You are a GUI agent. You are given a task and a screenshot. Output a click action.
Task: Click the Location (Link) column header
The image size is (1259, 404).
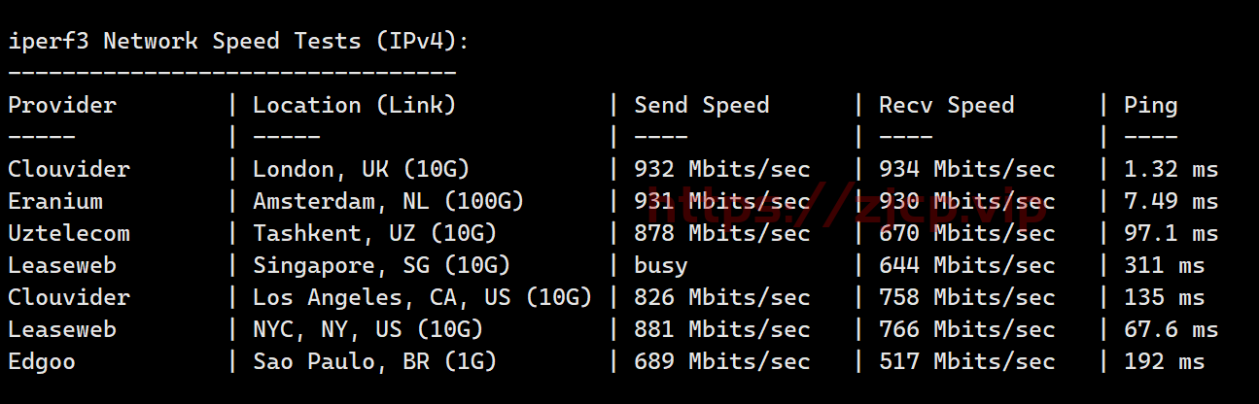(x=354, y=106)
